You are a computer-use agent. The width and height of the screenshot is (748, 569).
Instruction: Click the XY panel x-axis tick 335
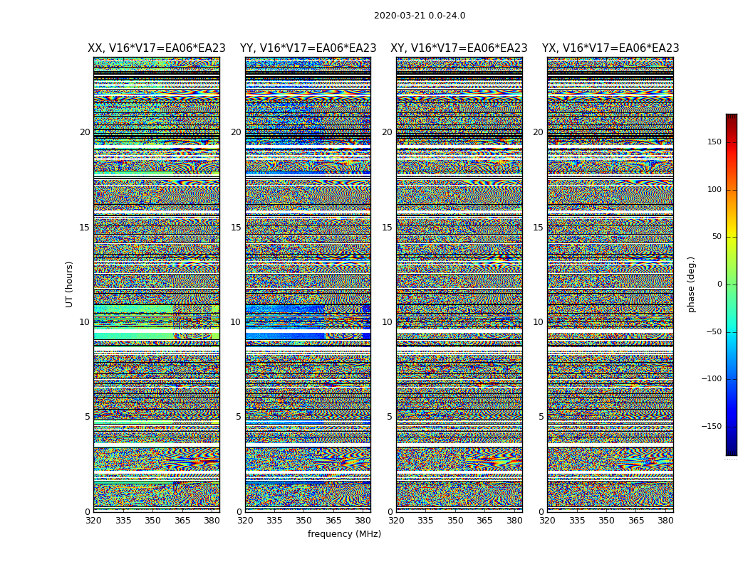[x=425, y=521]
